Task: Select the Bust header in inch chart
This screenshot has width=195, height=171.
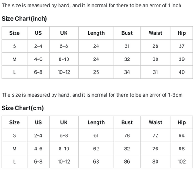Action: click(x=127, y=33)
